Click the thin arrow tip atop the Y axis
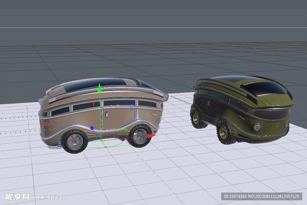This screenshot has width=307, height=205. (x=99, y=70)
